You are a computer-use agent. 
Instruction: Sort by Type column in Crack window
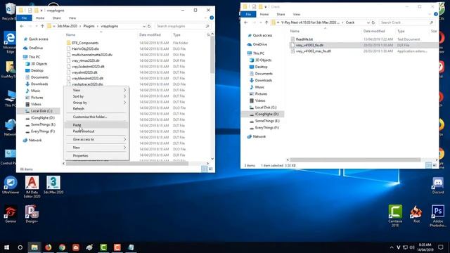401,31
